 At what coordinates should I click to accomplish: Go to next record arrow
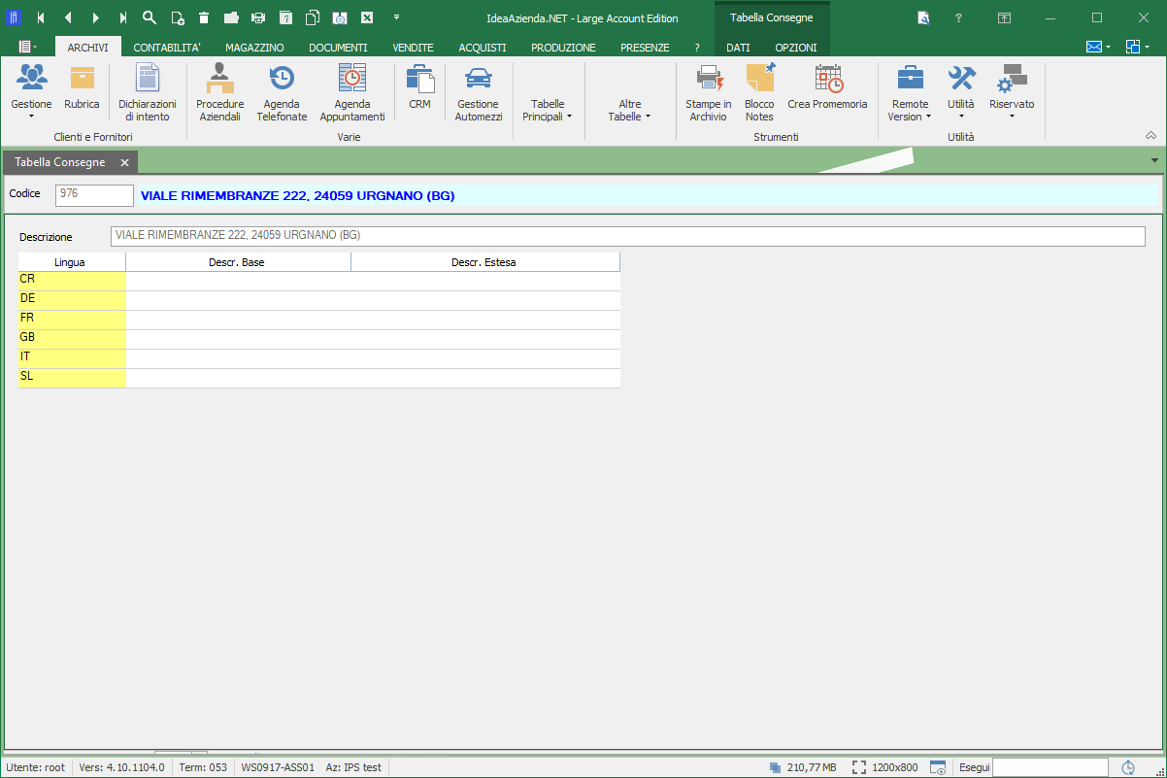(x=95, y=17)
